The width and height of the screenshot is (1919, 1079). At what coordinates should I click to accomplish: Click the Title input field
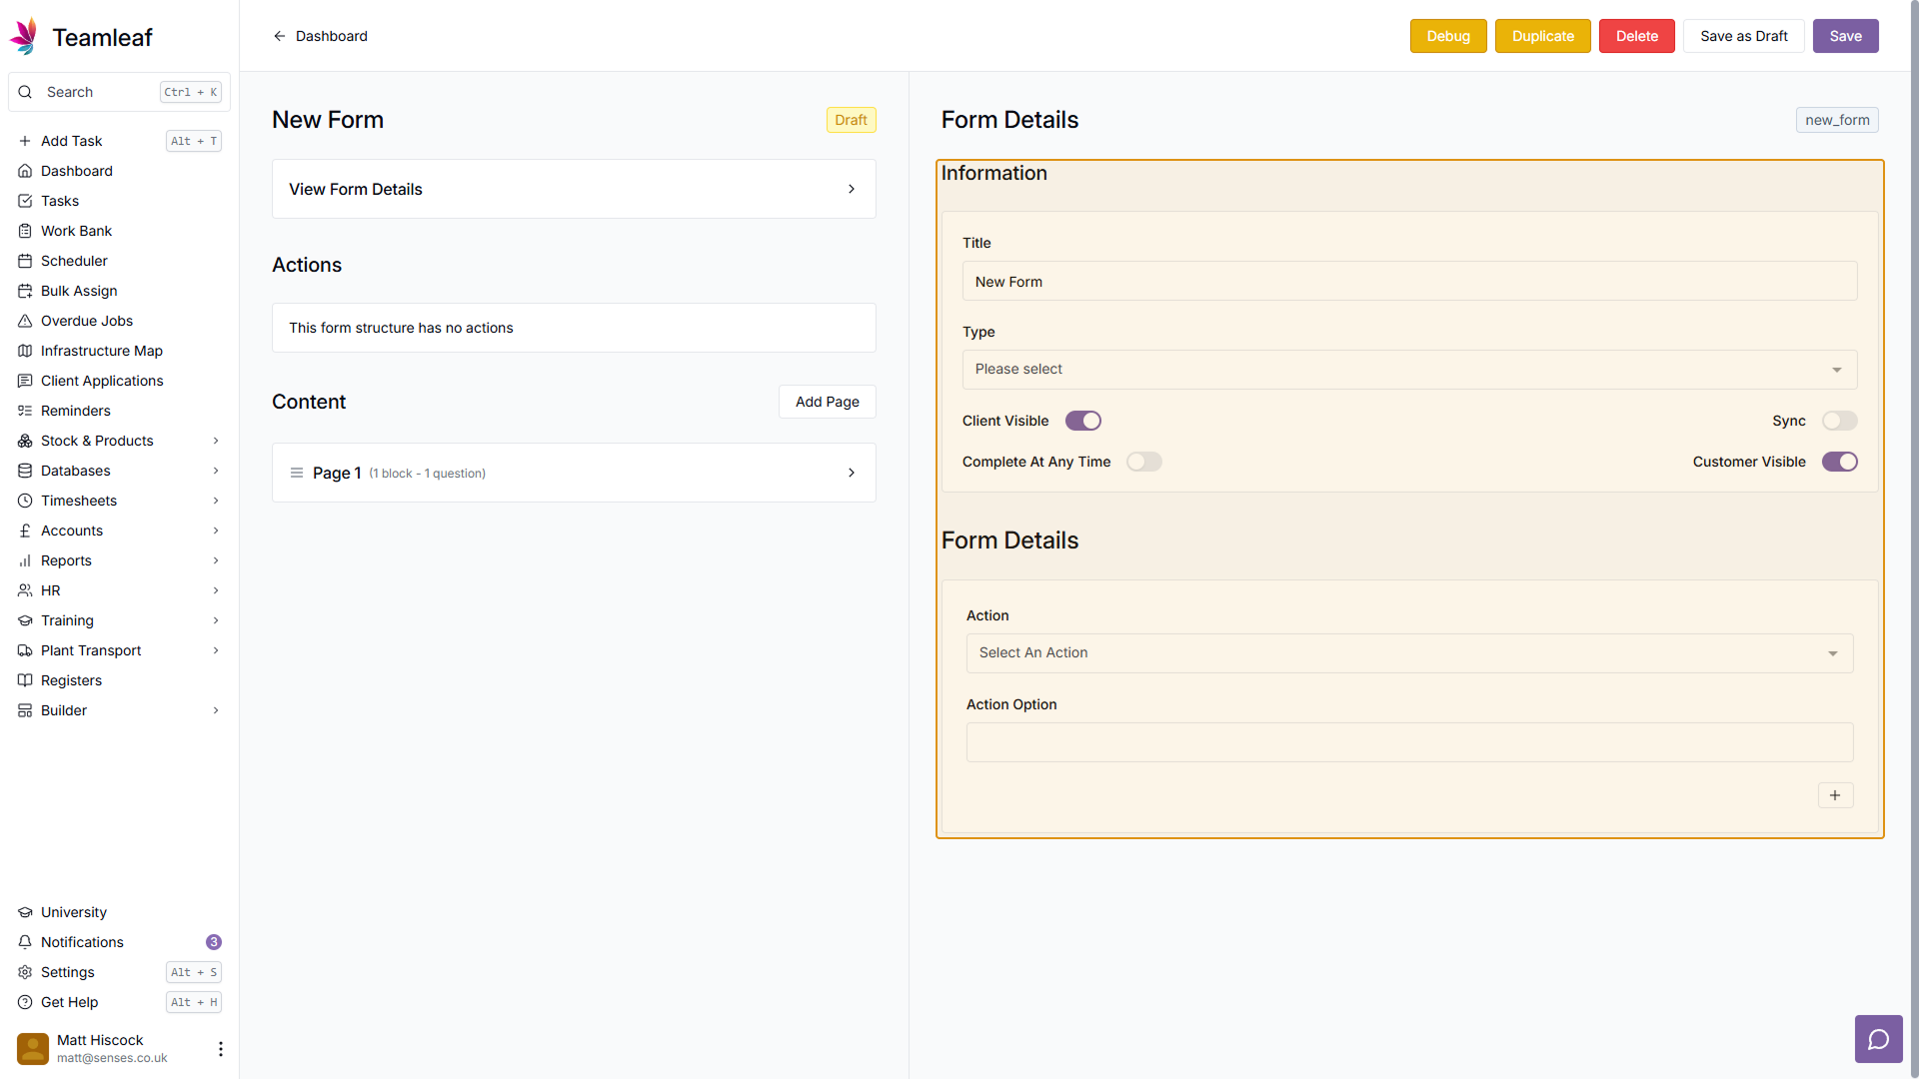point(1409,282)
